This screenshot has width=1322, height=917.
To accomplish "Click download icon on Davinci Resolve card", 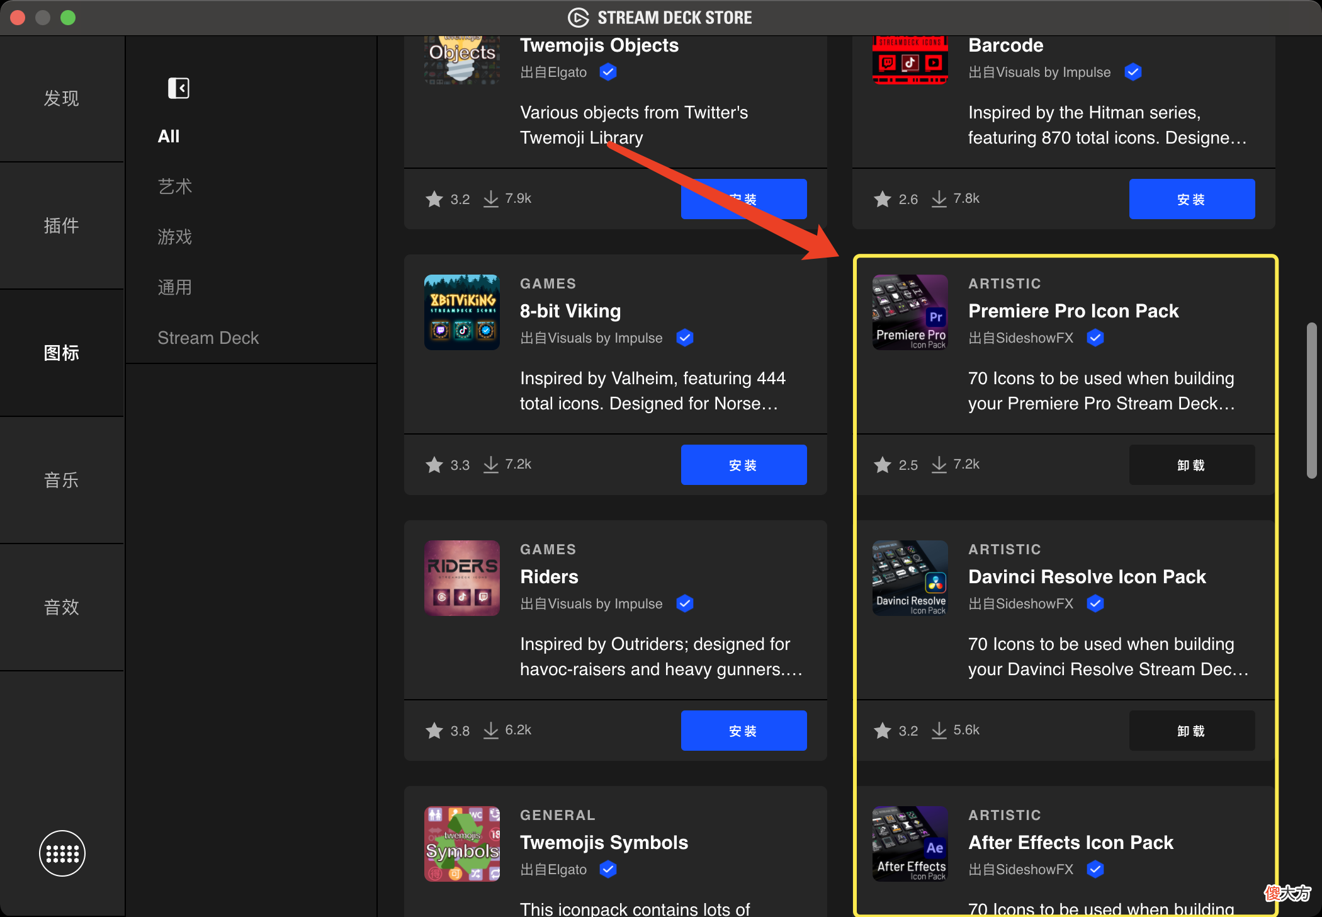I will pyautogui.click(x=939, y=731).
